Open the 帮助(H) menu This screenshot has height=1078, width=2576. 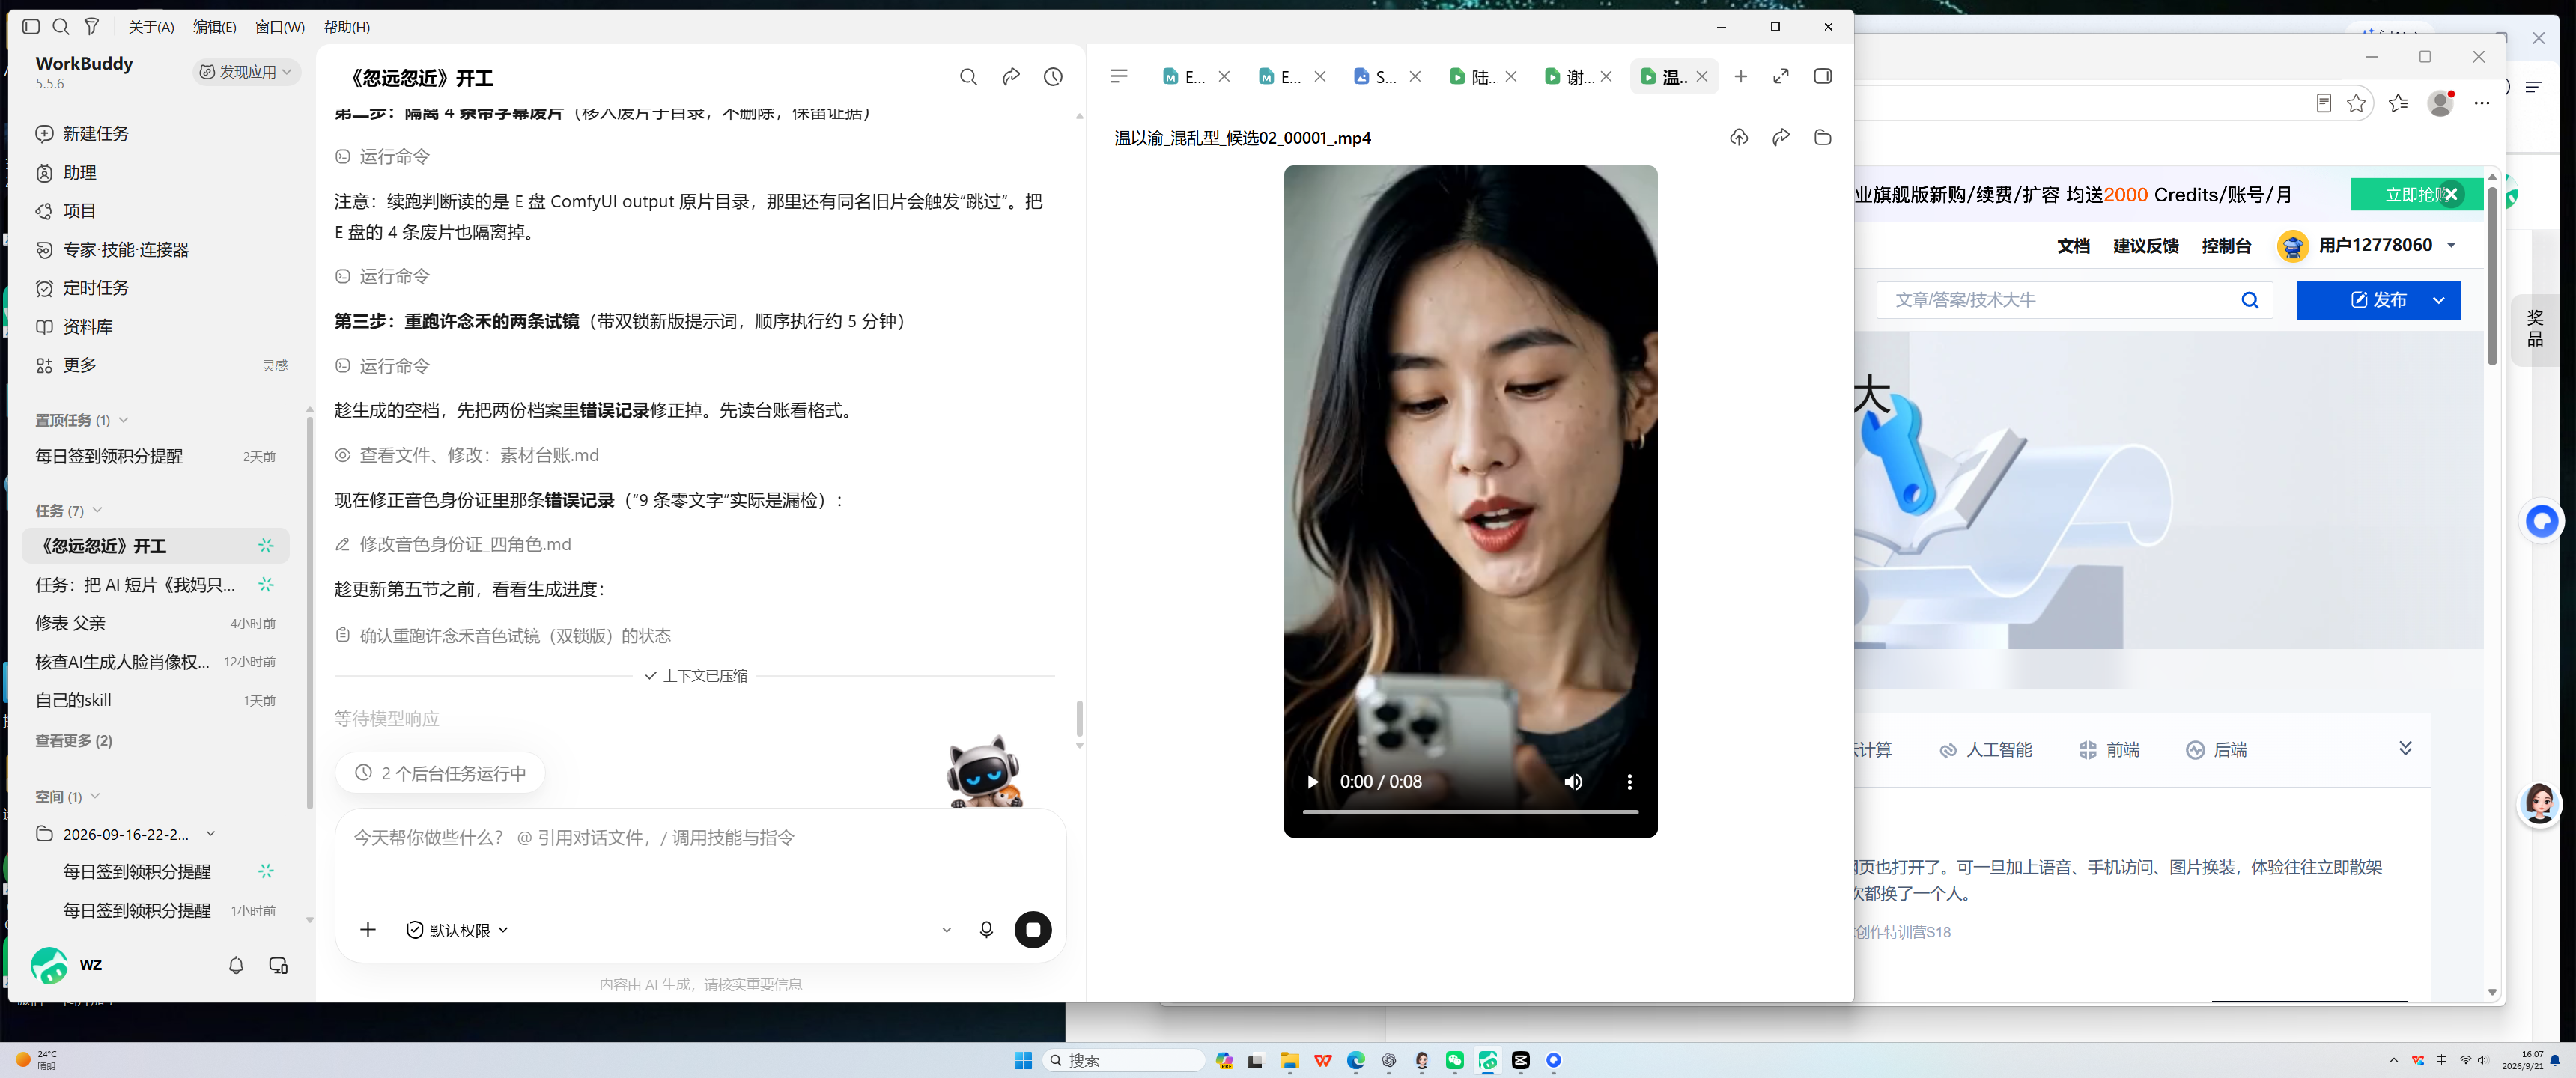[x=347, y=27]
